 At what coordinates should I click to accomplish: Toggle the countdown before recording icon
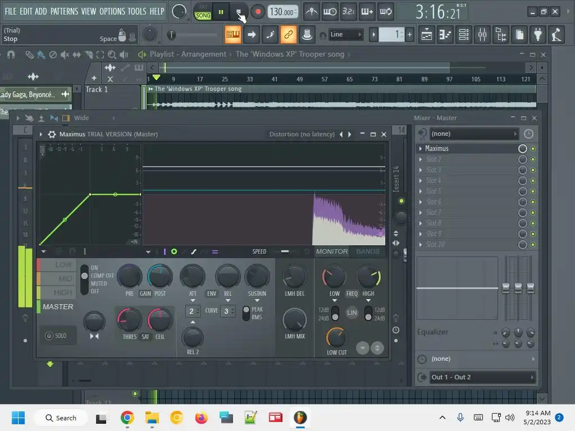click(x=348, y=12)
